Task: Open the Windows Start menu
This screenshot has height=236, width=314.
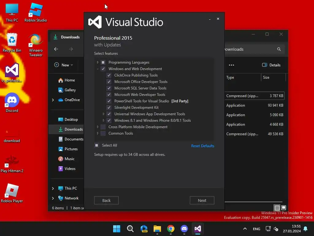Action: [117, 229]
